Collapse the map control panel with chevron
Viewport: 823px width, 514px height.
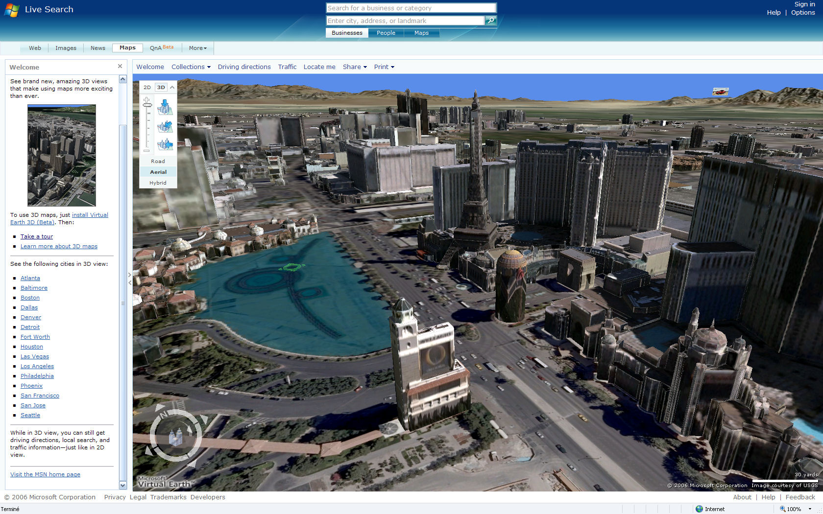coord(172,87)
